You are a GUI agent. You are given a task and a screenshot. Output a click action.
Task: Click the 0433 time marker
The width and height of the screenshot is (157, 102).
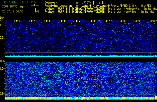click(x=47, y=21)
